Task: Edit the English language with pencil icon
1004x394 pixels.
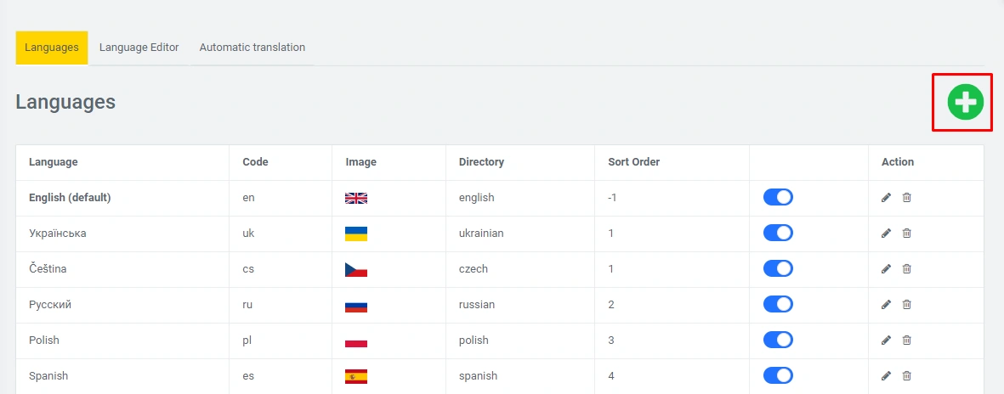Action: [886, 198]
